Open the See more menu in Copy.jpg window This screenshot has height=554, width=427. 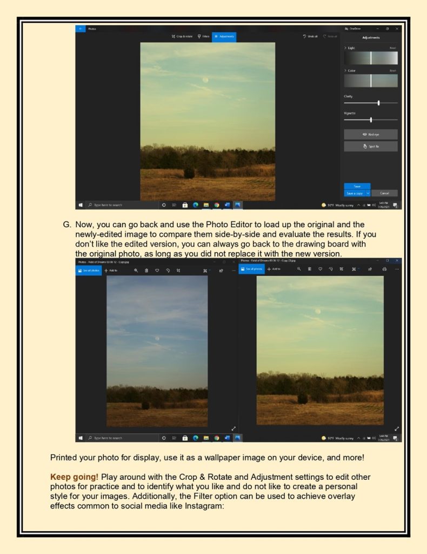point(233,271)
